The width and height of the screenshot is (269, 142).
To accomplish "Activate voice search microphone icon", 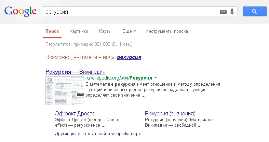I will (x=232, y=12).
